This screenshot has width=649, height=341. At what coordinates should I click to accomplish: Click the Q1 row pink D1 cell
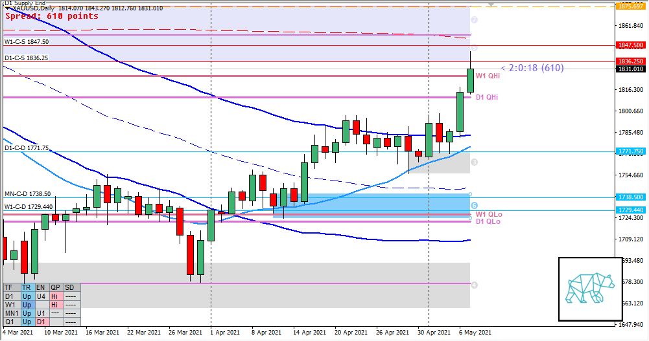[41, 322]
